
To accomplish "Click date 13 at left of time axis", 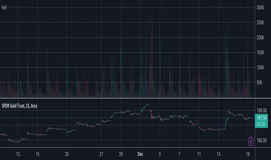I will 18,154.
